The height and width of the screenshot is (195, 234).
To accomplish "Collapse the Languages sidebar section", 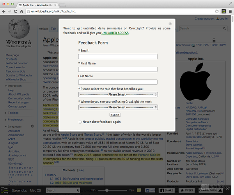I will point(6,126).
